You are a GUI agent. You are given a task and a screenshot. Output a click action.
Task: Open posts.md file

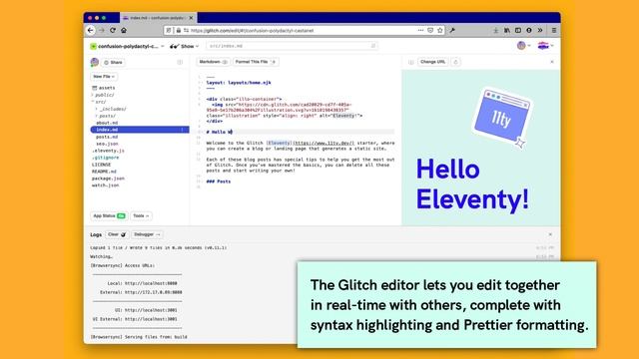107,137
